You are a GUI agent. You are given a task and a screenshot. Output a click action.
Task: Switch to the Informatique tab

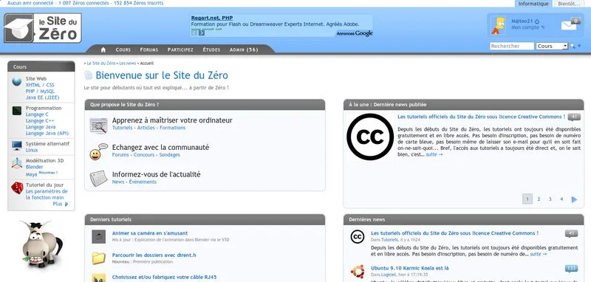[533, 4]
